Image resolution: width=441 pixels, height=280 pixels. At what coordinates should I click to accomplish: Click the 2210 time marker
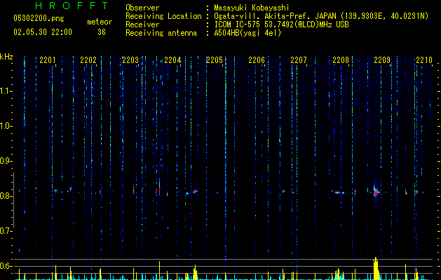point(424,60)
